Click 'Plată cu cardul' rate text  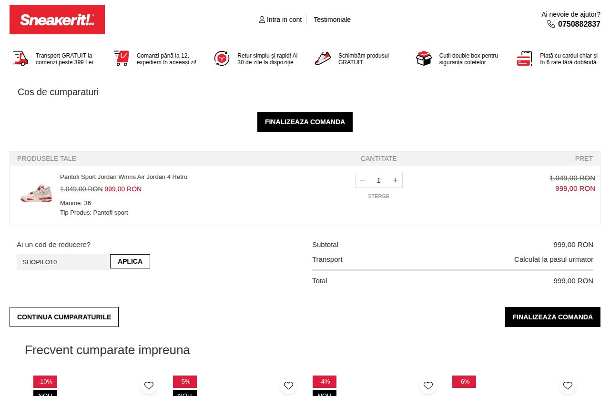(569, 59)
